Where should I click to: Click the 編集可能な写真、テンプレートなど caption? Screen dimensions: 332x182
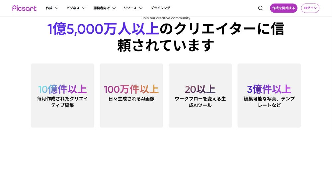pos(269,102)
